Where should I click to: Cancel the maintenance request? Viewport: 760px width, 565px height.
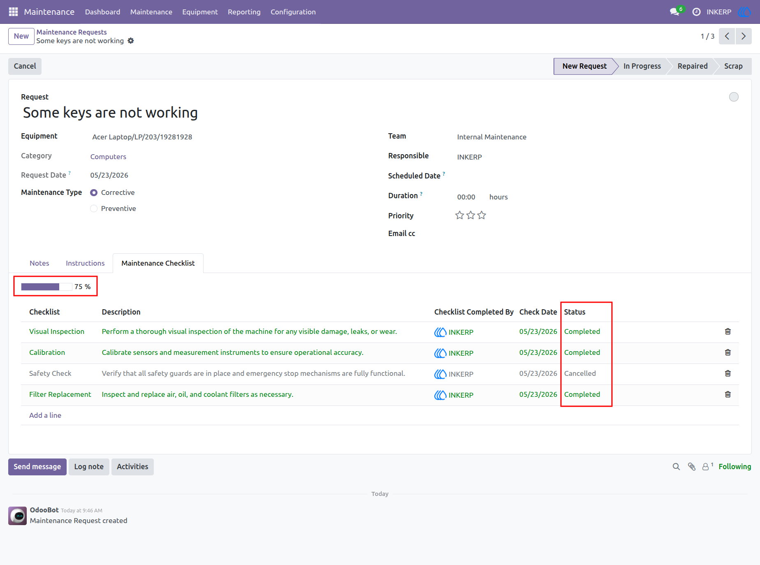(25, 66)
